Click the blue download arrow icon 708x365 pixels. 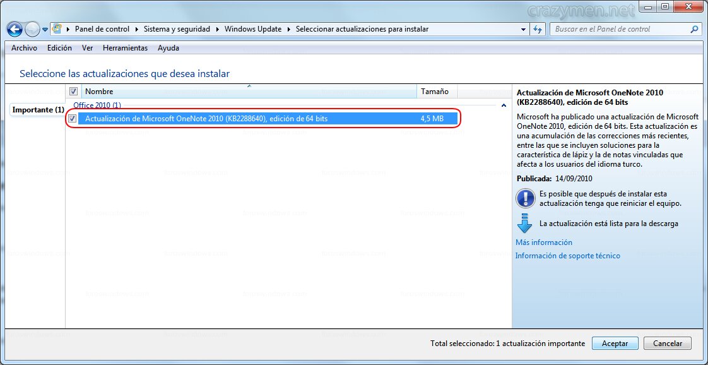coord(524,224)
